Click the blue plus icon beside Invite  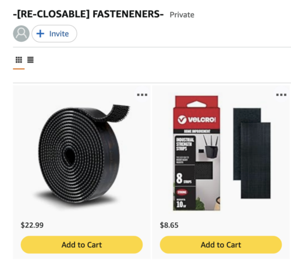[x=40, y=34]
